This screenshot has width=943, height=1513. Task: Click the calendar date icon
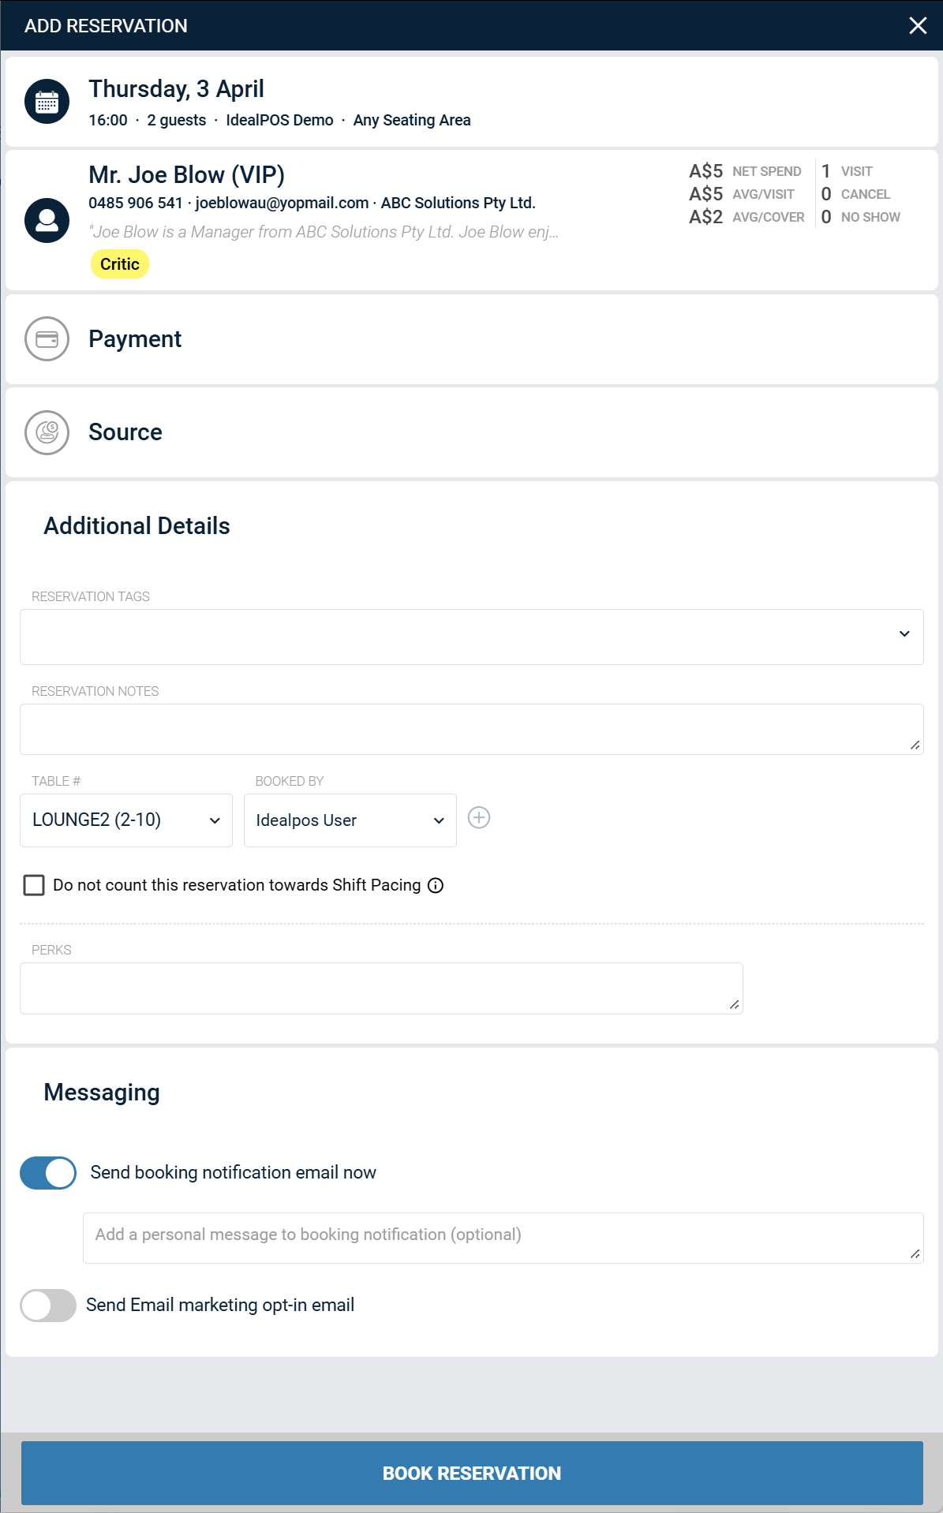47,102
